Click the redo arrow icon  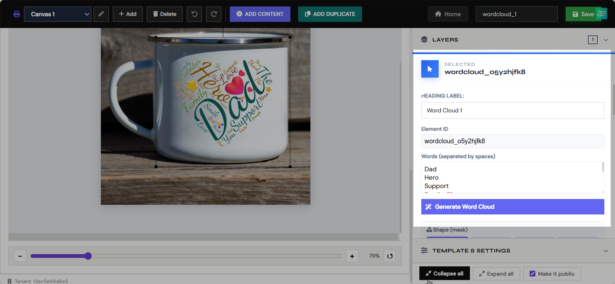214,14
